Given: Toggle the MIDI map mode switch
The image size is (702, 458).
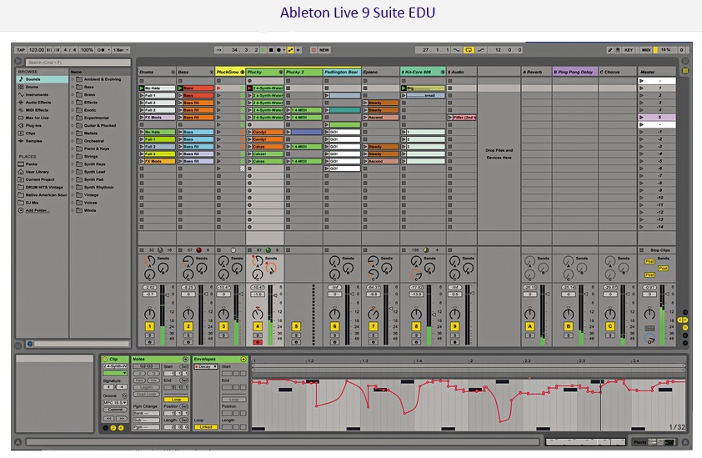Looking at the screenshot, I should tap(646, 50).
